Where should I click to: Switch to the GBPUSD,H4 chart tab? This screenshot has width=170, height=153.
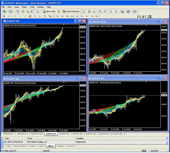coord(22,134)
